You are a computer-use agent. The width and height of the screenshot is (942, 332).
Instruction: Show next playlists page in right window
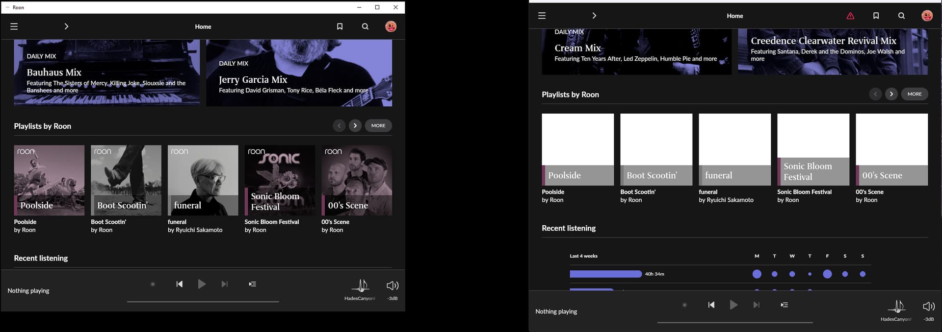tap(891, 94)
